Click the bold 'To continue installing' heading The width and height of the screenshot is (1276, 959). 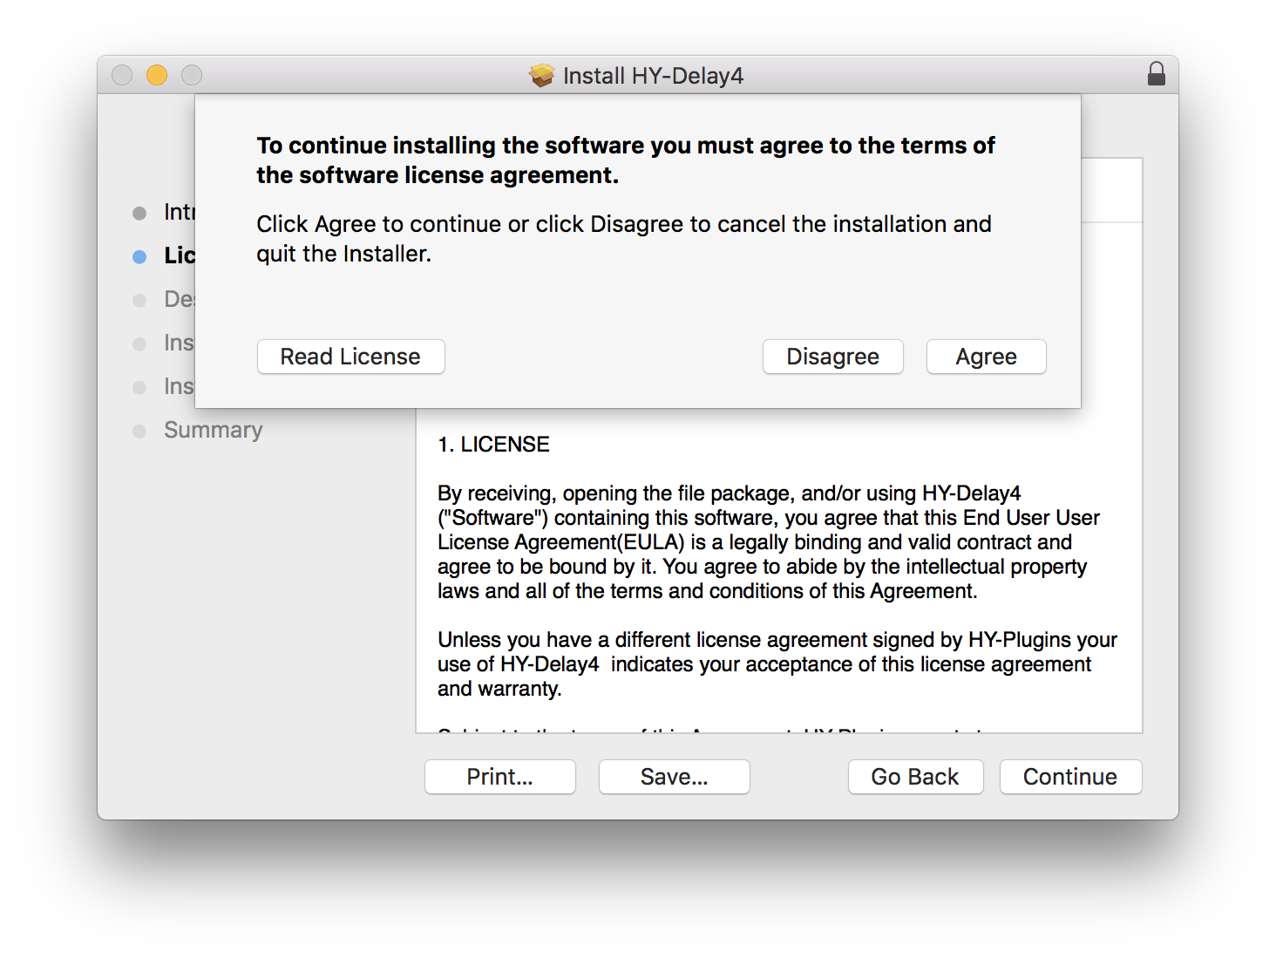point(625,160)
